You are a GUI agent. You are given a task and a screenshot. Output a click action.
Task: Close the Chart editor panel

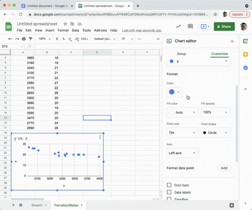click(x=232, y=41)
